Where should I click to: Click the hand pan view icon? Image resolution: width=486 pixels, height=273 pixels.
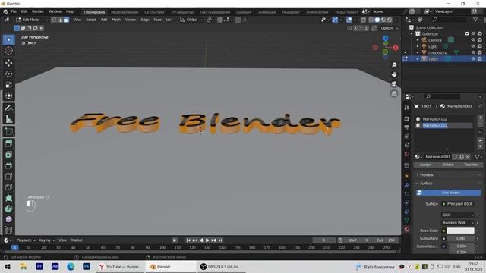click(394, 74)
